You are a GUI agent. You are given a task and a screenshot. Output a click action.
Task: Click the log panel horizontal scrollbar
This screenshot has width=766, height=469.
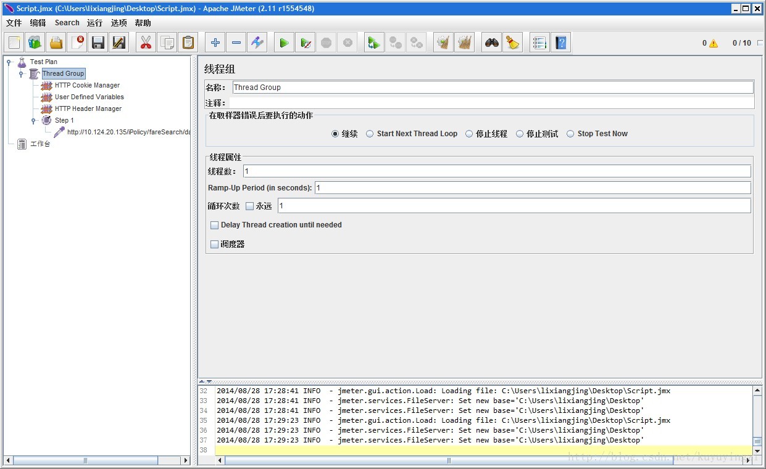coord(484,460)
